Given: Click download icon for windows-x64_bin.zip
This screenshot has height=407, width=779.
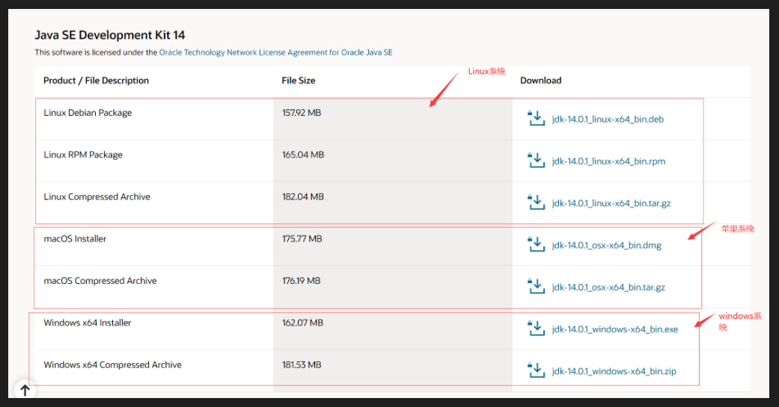Looking at the screenshot, I should 536,370.
